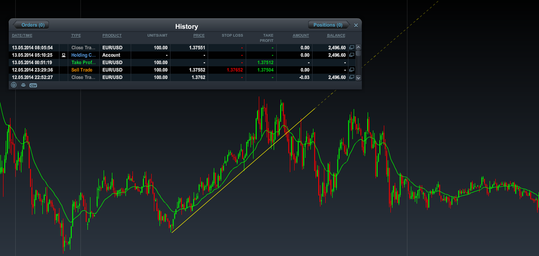Click the History scrollbar up arrow

(358, 47)
